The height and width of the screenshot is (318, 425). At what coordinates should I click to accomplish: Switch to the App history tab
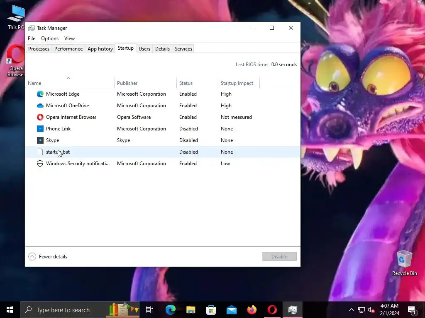coord(100,49)
